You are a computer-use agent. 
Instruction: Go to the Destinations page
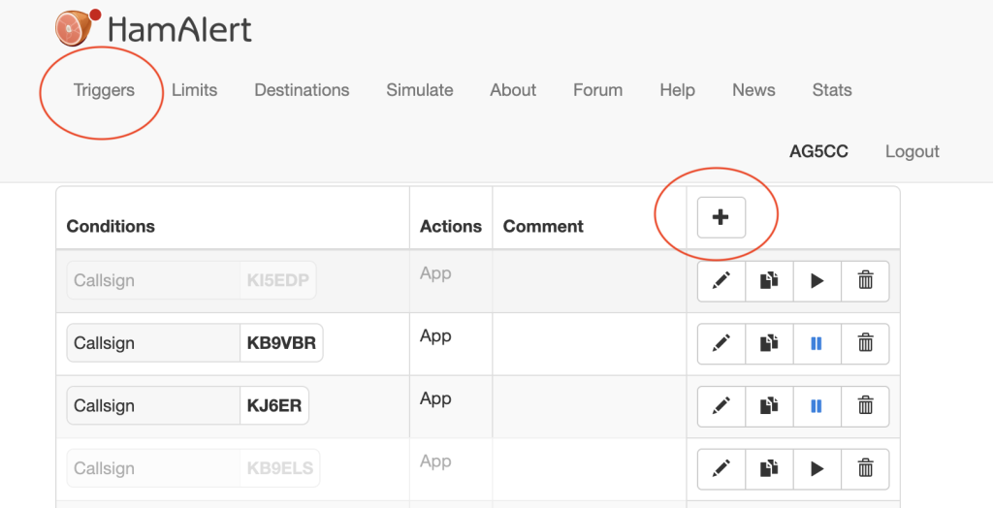point(302,90)
